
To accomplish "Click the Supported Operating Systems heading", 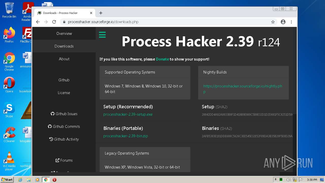I will [x=130, y=72].
